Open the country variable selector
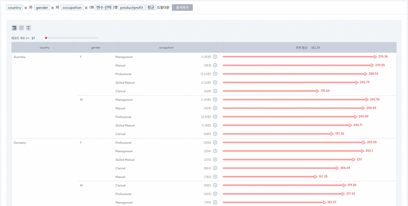The width and height of the screenshot is (408, 206). [14, 7]
